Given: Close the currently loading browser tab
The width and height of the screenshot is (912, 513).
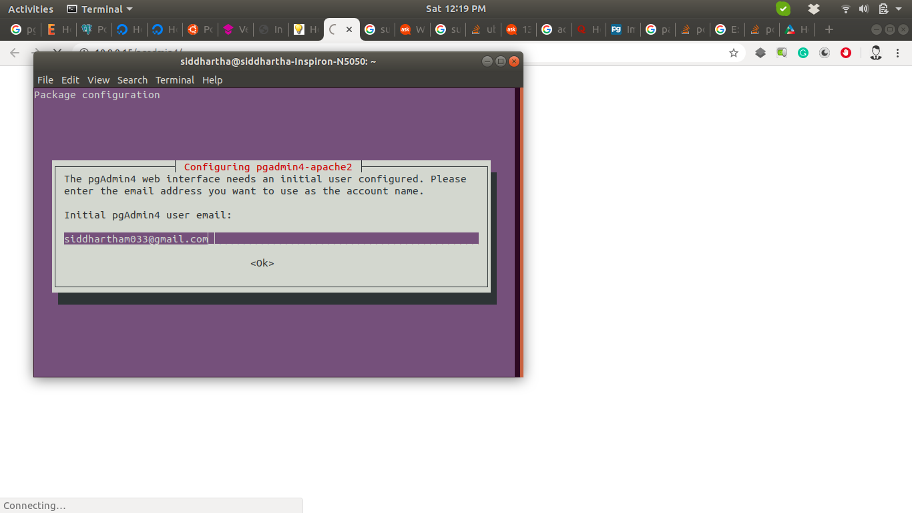Looking at the screenshot, I should [349, 29].
